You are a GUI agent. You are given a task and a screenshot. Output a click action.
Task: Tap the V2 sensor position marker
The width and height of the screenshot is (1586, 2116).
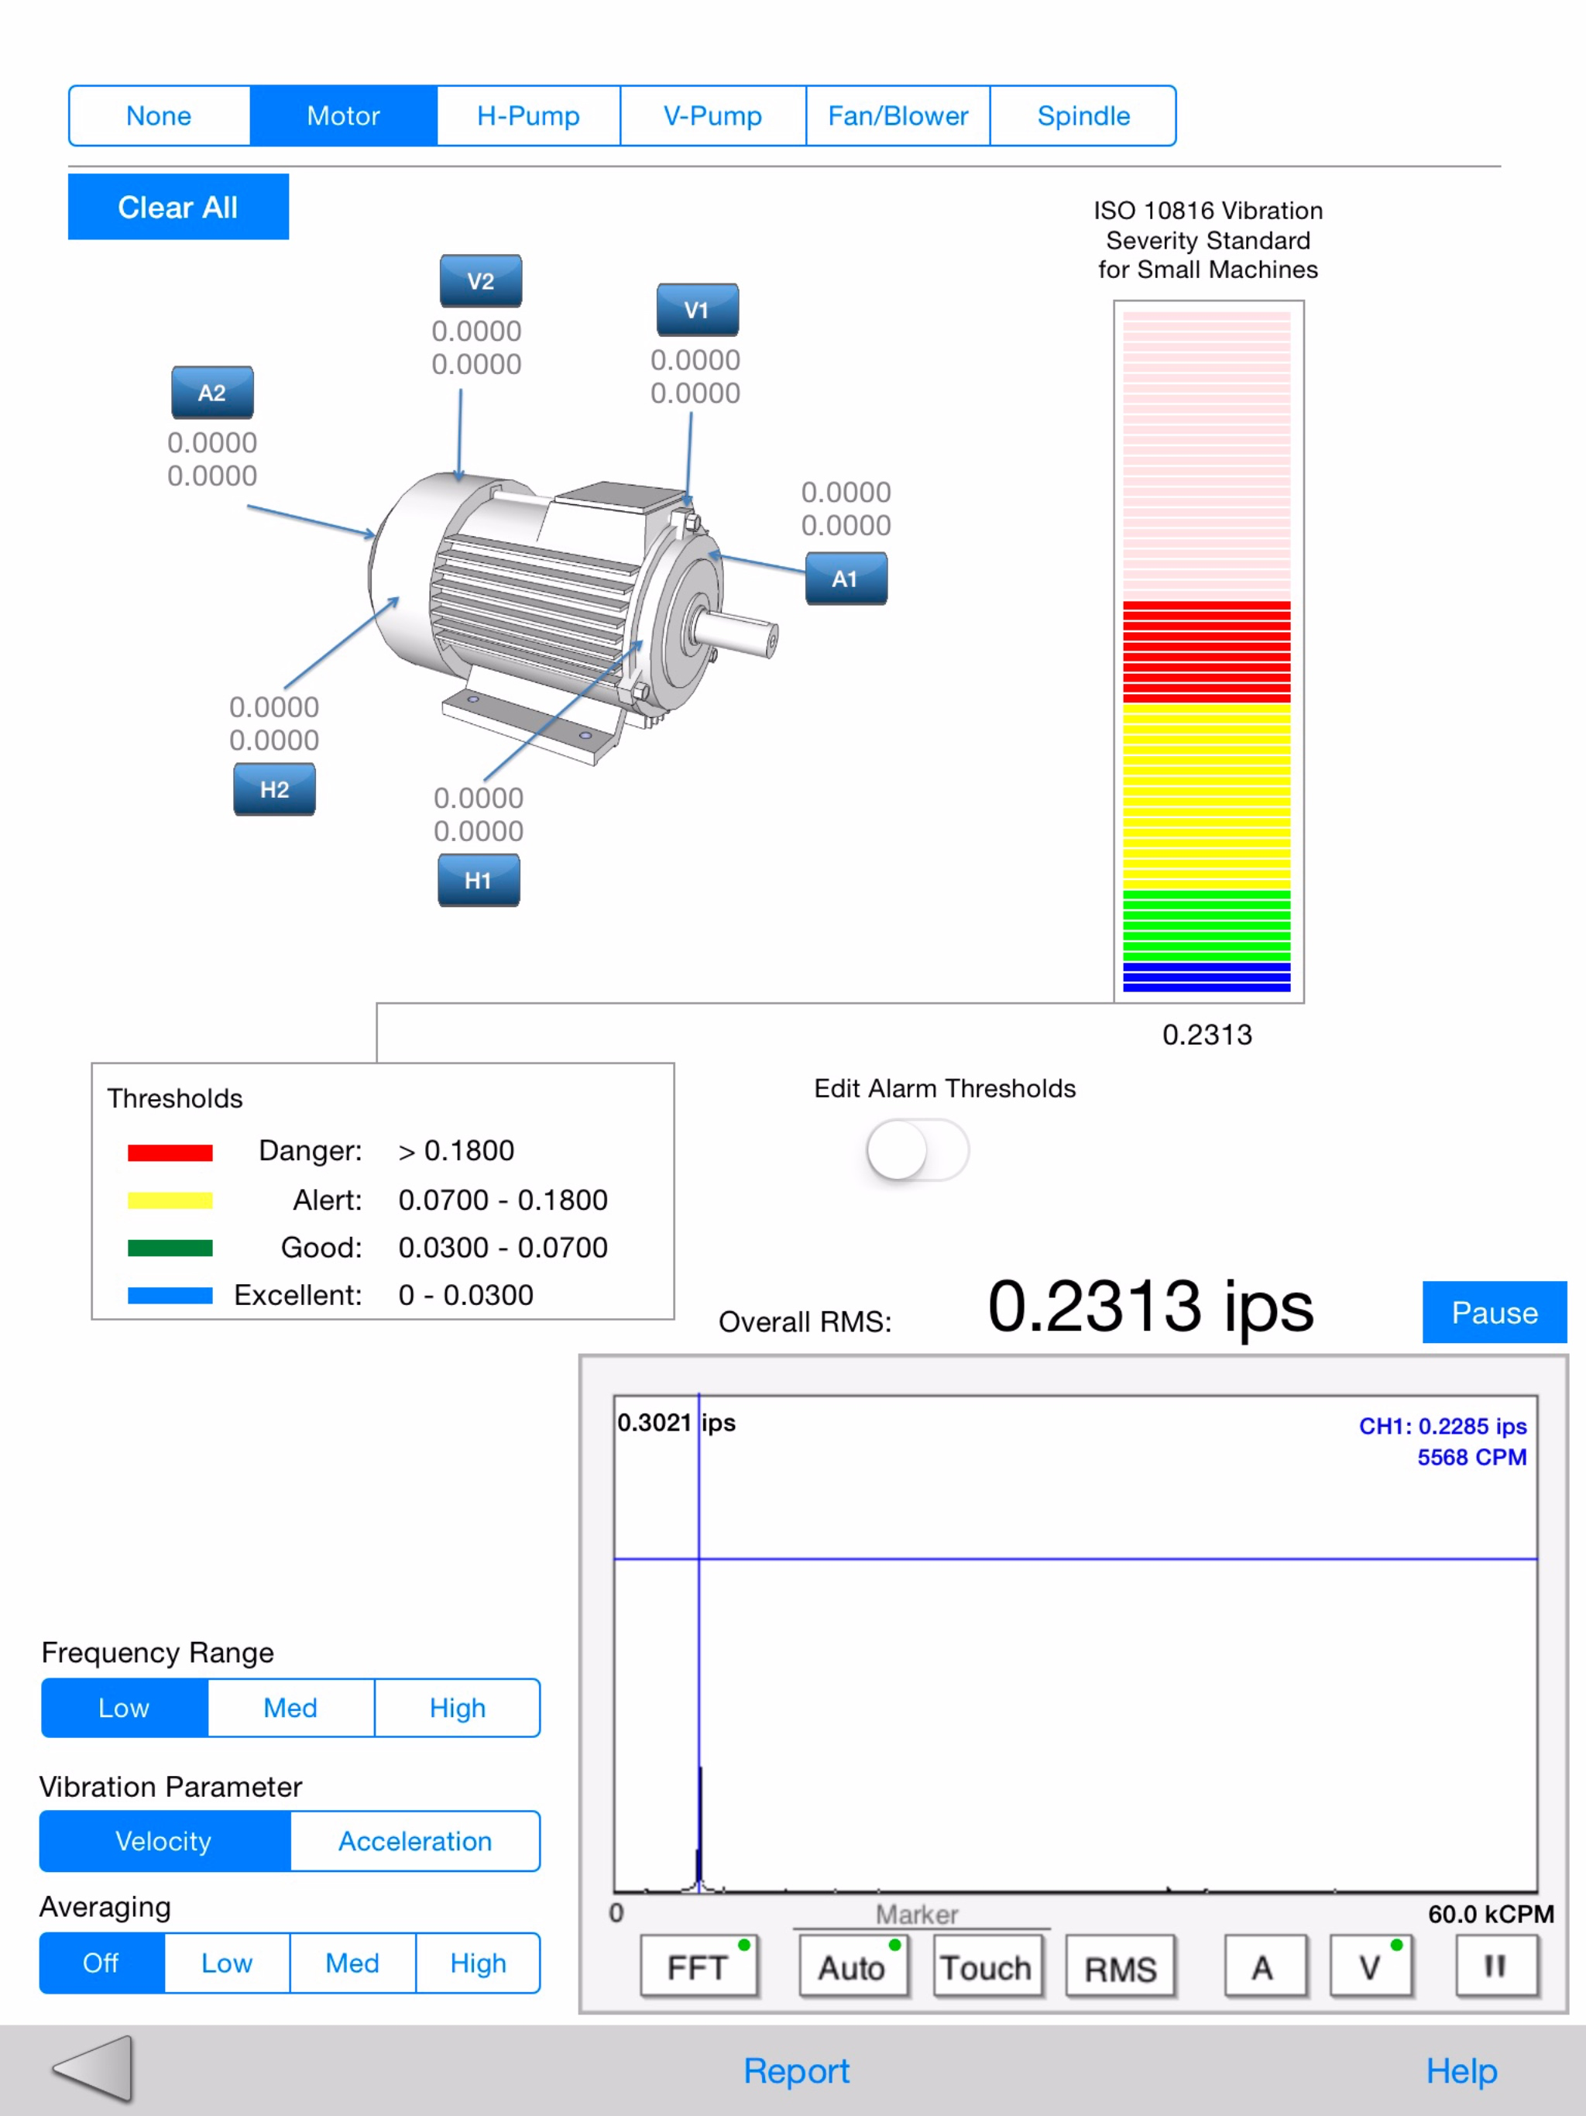(480, 281)
